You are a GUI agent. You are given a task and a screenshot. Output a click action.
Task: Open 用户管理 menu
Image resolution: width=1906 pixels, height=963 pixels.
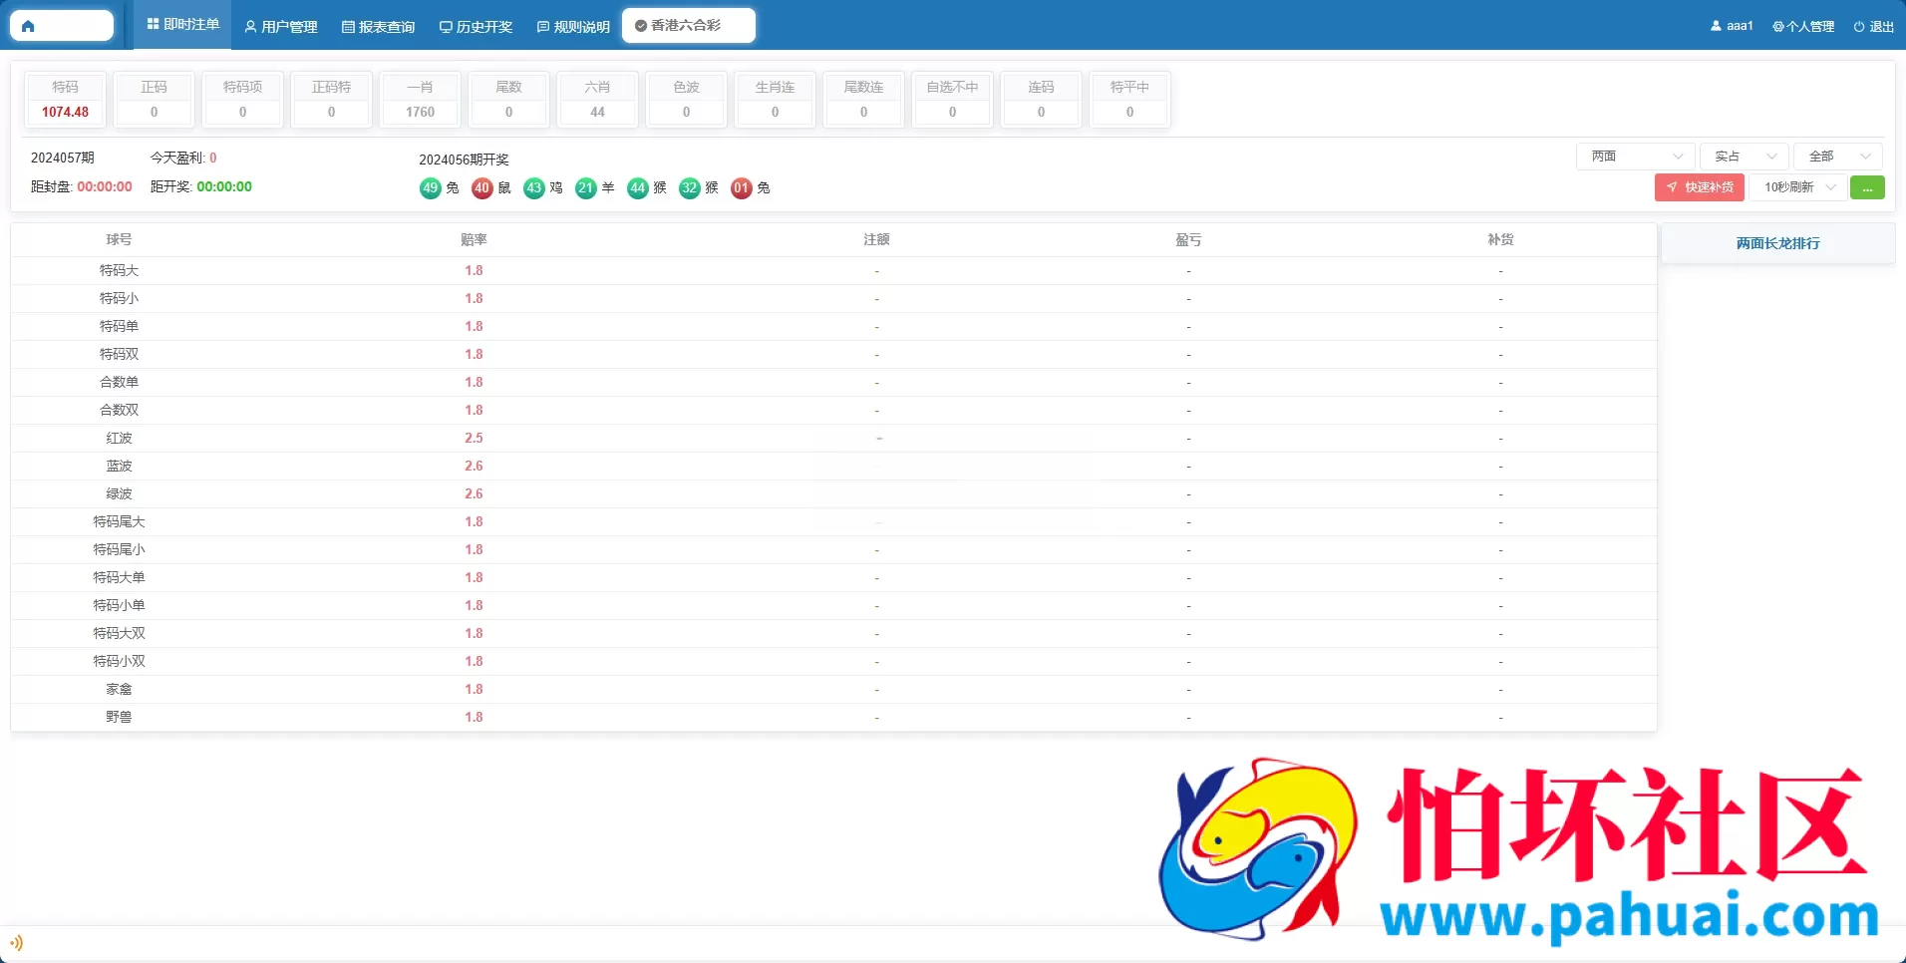click(281, 27)
